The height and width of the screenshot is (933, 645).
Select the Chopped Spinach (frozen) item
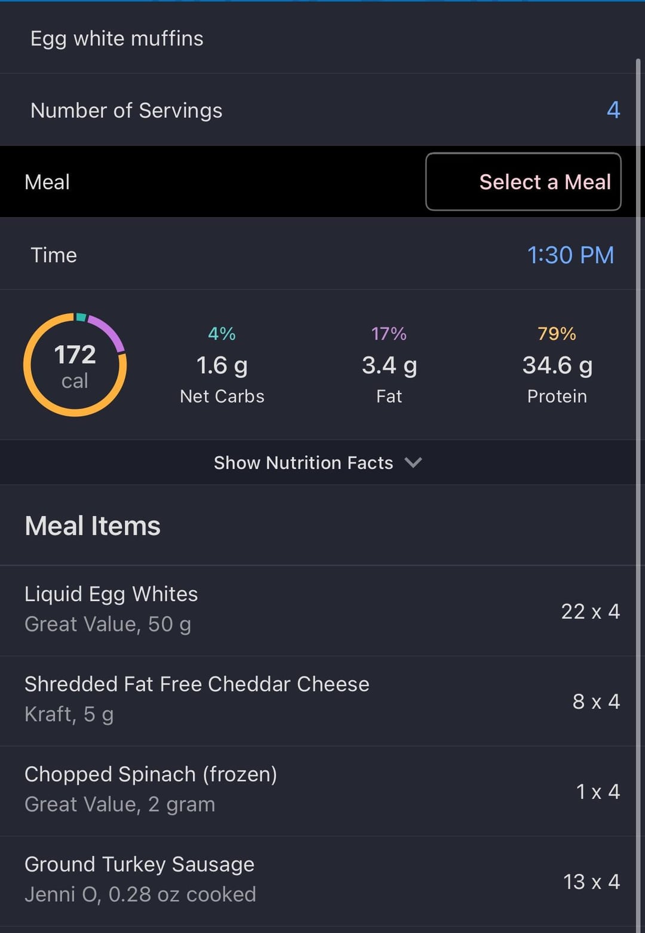point(150,789)
